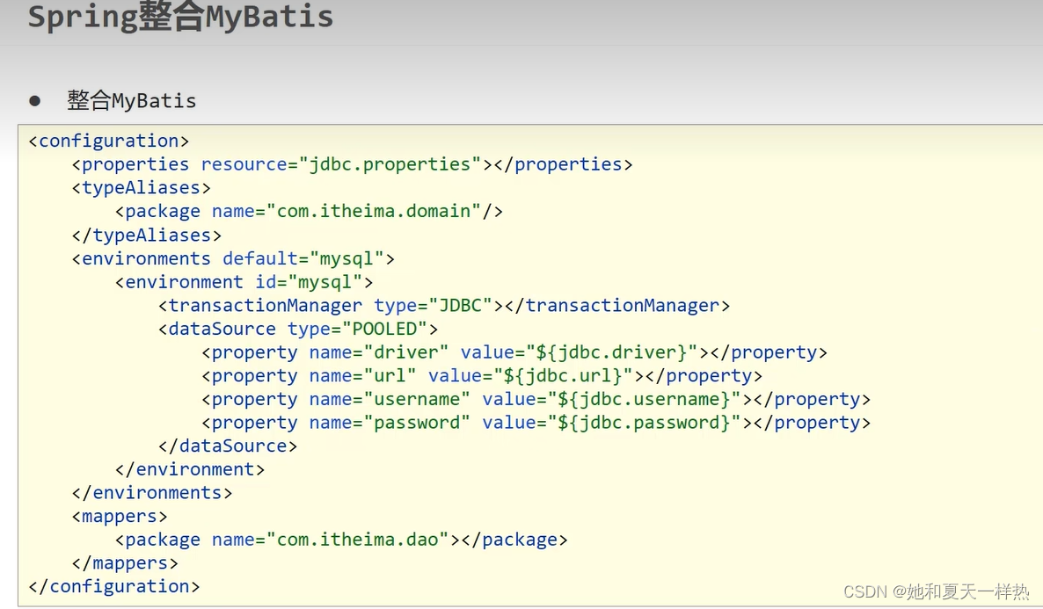1043x609 pixels.
Task: Click the package name="com.itheima.domain" line
Action: (310, 212)
